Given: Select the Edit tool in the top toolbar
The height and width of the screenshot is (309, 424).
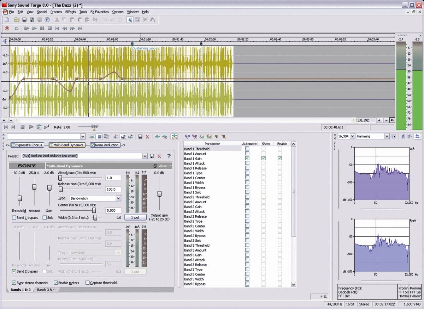Looking at the screenshot, I should coord(130,20).
